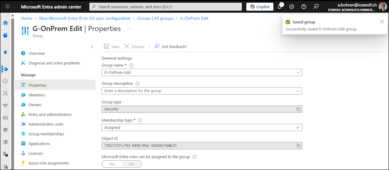
Task: Click the Group description input field
Action: (198, 91)
